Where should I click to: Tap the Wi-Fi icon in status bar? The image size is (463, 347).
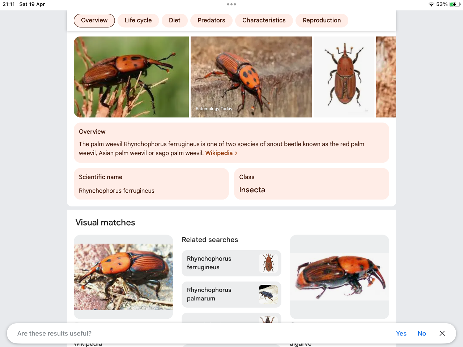(x=431, y=4)
